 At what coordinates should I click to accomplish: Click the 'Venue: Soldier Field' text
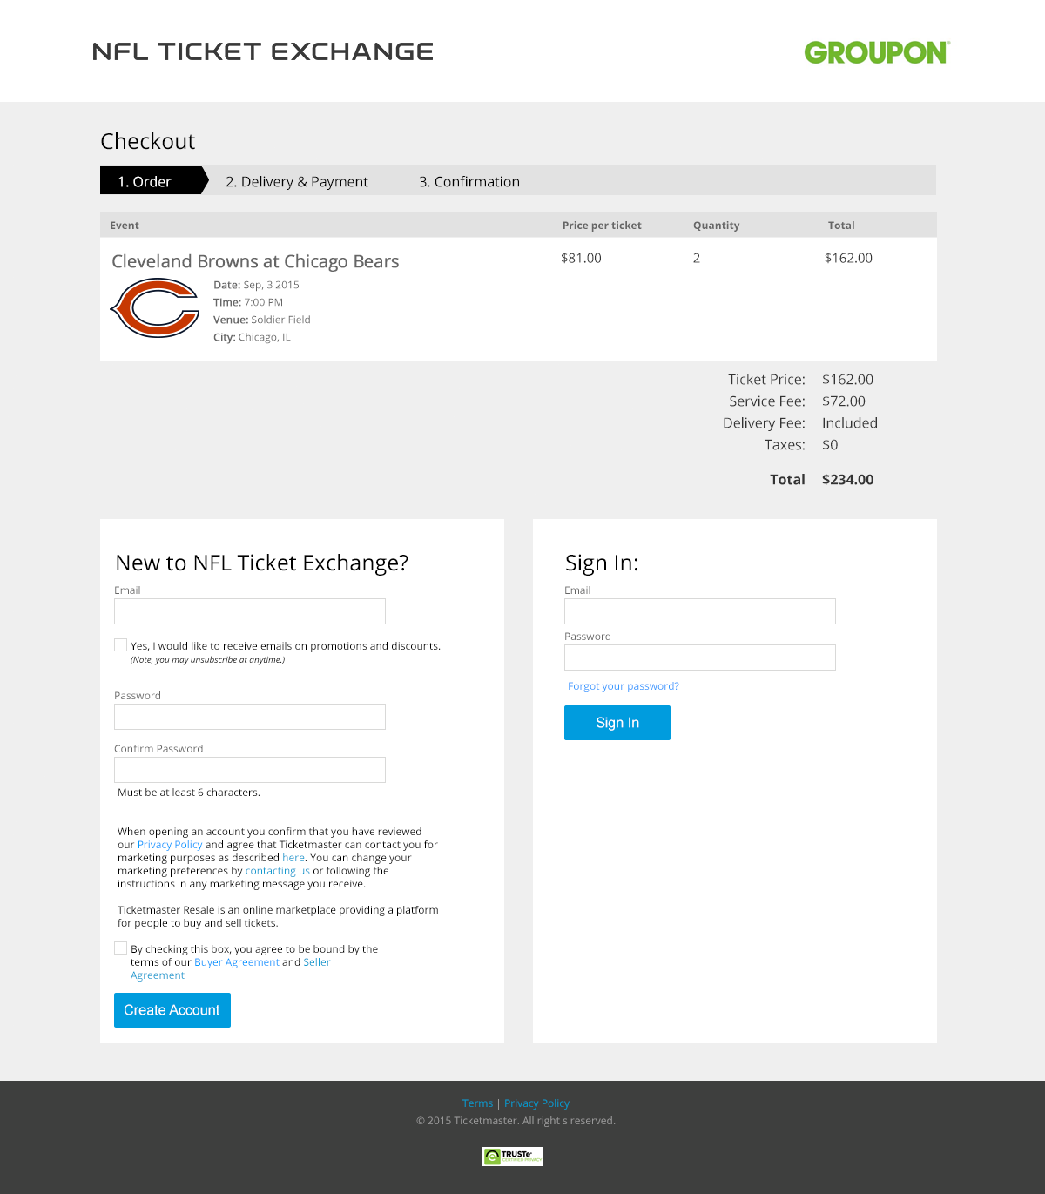coord(262,320)
